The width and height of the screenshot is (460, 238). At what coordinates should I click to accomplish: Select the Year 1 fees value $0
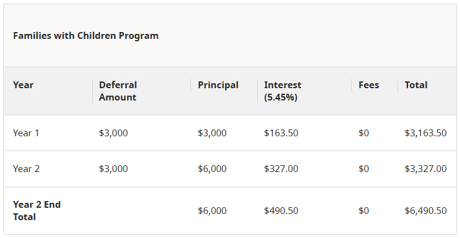364,133
